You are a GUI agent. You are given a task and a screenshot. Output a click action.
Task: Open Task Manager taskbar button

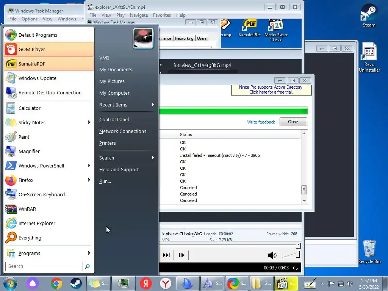pyautogui.click(x=123, y=283)
